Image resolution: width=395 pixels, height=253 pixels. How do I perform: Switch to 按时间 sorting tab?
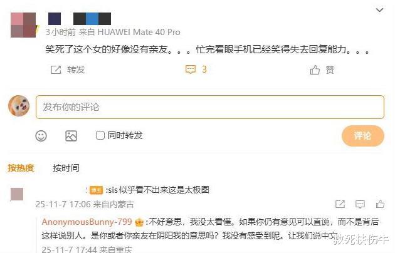click(x=66, y=168)
